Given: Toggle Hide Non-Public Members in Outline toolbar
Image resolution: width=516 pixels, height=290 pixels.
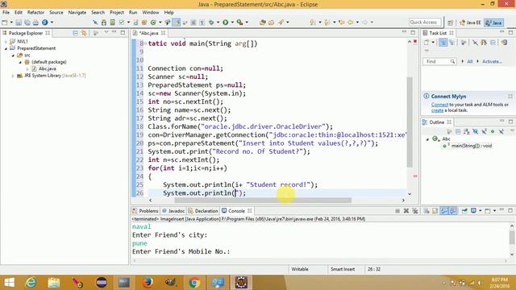Looking at the screenshot, I should 493,131.
